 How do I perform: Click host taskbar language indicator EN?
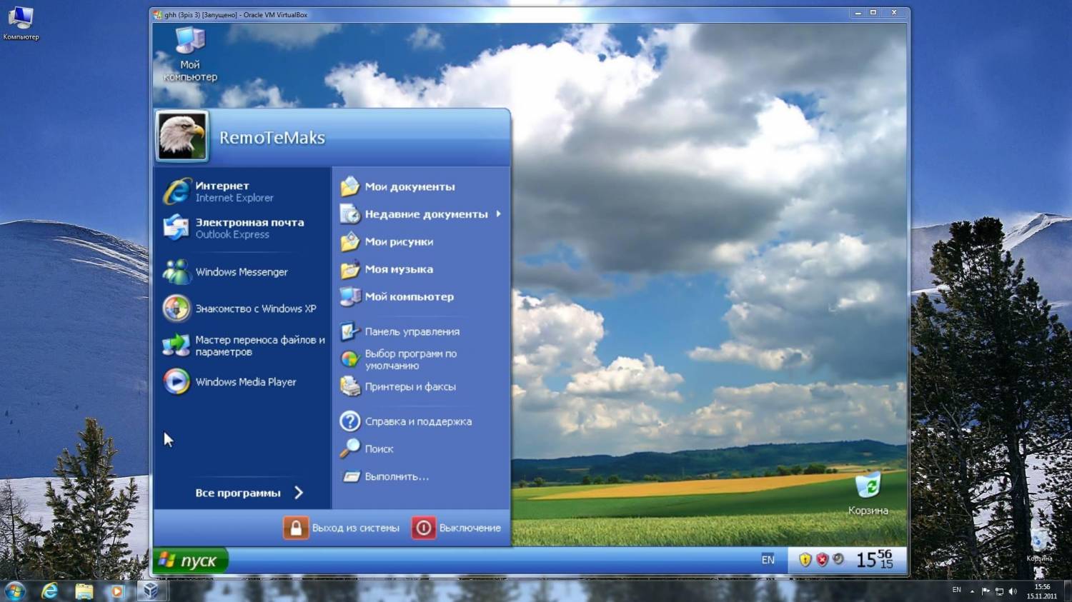[956, 590]
